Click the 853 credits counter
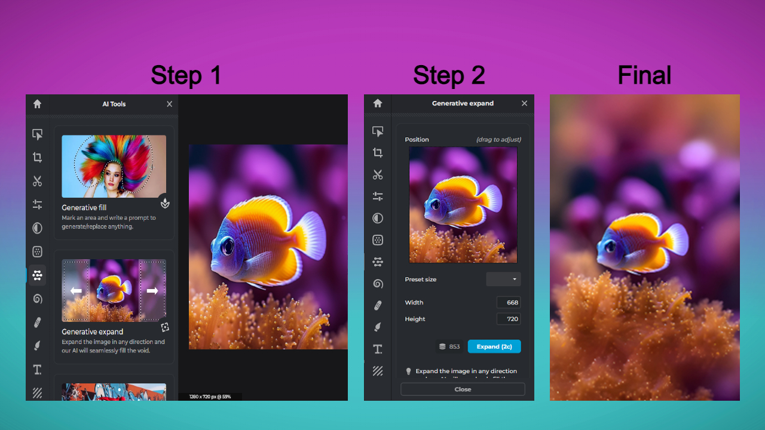The height and width of the screenshot is (430, 765). pyautogui.click(x=449, y=346)
